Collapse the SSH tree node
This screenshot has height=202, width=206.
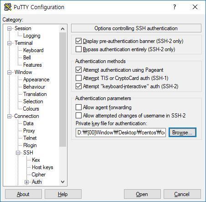tap(18, 153)
